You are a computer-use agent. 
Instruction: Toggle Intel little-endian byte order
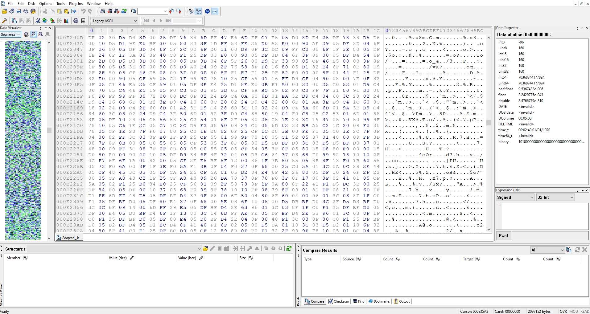pyautogui.click(x=215, y=11)
